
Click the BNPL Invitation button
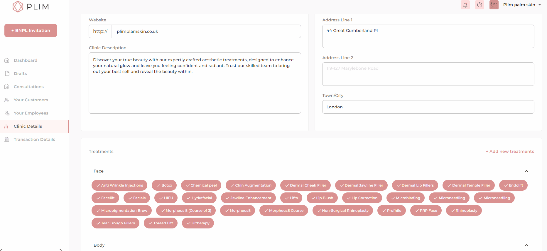pyautogui.click(x=31, y=30)
